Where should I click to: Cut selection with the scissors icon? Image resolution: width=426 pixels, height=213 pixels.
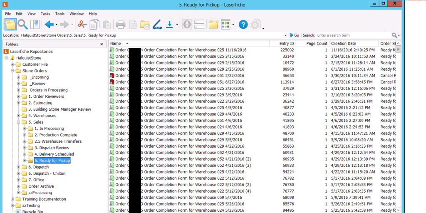pyautogui.click(x=82, y=25)
